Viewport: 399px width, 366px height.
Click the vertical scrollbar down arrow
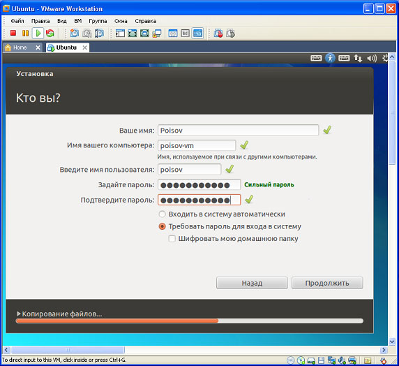pos(392,342)
